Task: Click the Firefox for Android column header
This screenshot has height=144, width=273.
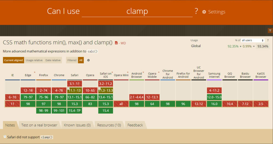Action: [183, 75]
